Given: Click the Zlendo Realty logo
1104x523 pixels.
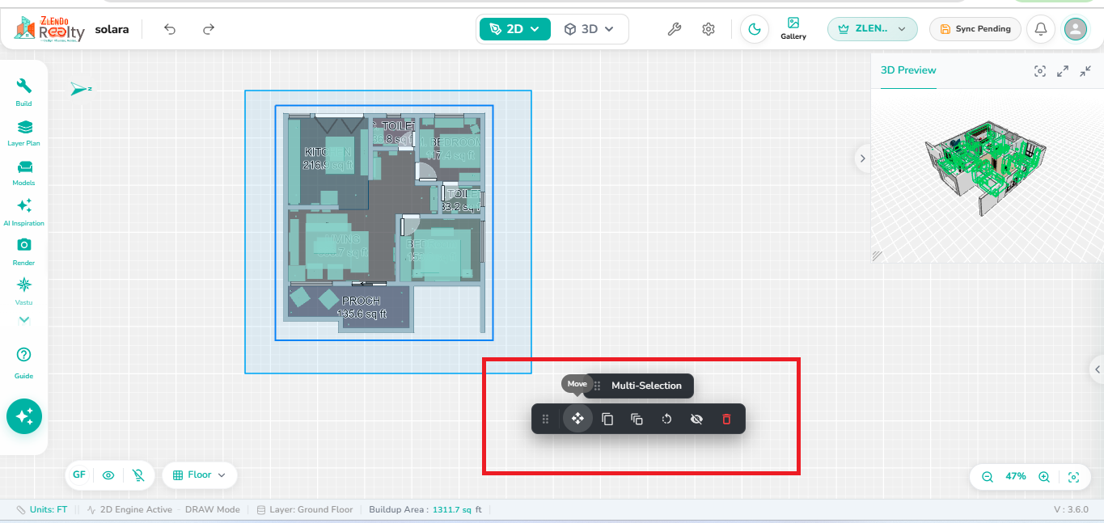Looking at the screenshot, I should 49,29.
